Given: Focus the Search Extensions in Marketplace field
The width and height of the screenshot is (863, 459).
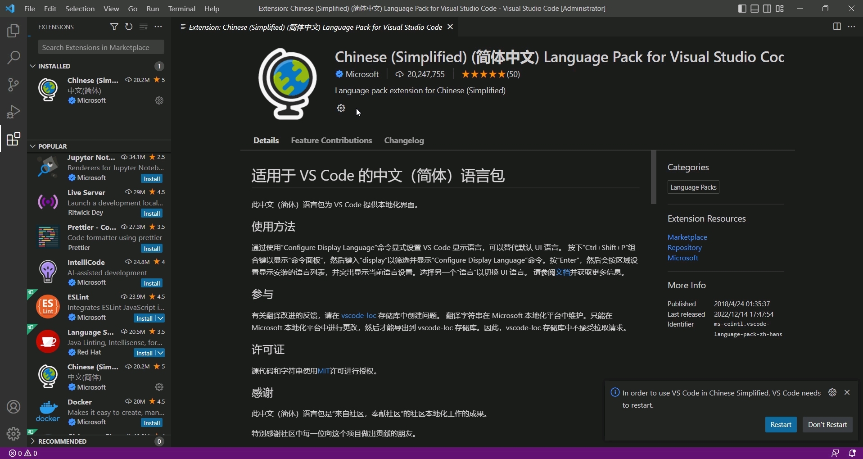Looking at the screenshot, I should pyautogui.click(x=101, y=47).
